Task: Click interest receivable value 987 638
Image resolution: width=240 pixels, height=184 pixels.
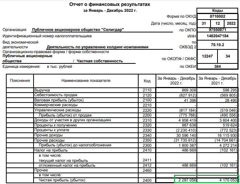Action: click(x=189, y=125)
